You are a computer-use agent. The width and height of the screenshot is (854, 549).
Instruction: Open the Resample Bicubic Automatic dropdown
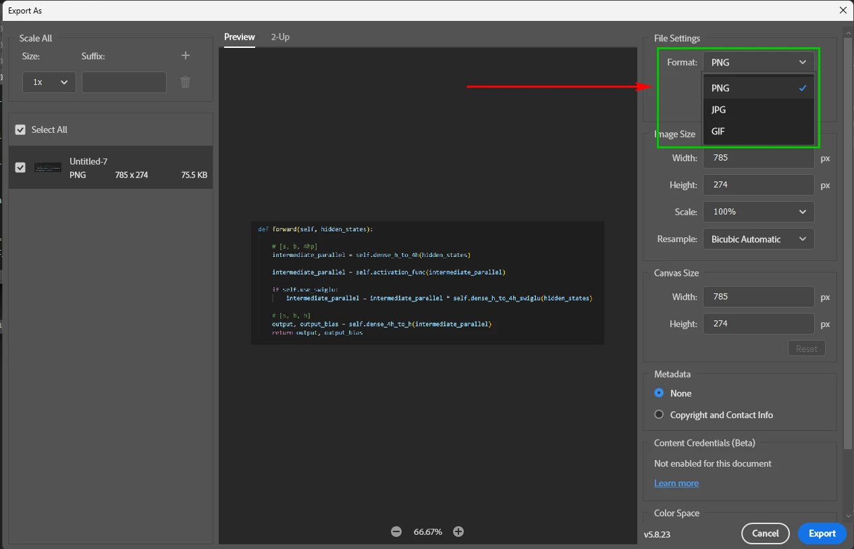(759, 239)
